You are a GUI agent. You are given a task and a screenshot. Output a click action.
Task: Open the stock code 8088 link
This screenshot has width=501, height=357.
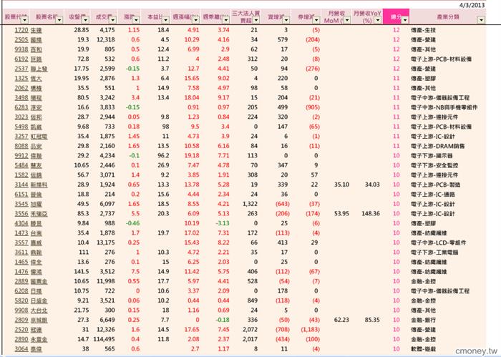tap(21, 146)
